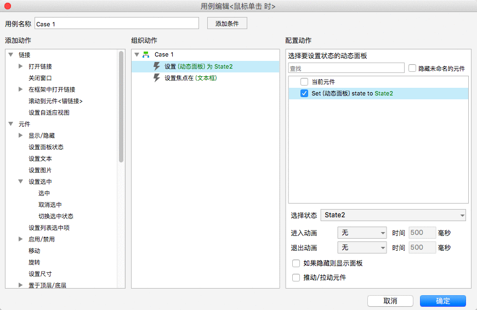Expand the 显示/隐藏 group
The image size is (477, 310).
click(21, 135)
